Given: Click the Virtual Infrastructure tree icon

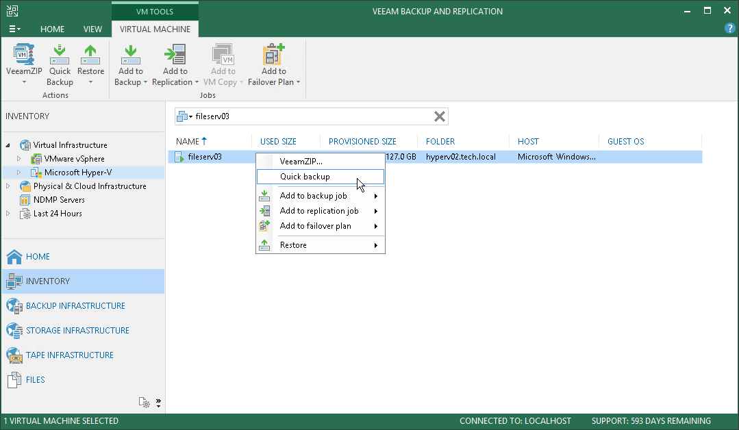Looking at the screenshot, I should [x=25, y=145].
